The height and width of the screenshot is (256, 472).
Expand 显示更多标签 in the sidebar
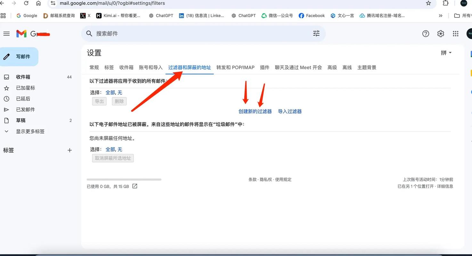tap(30, 131)
